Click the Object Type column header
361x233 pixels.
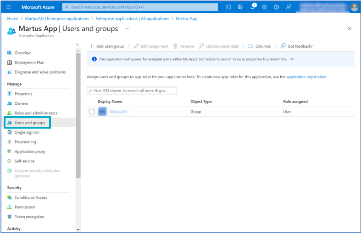point(201,102)
